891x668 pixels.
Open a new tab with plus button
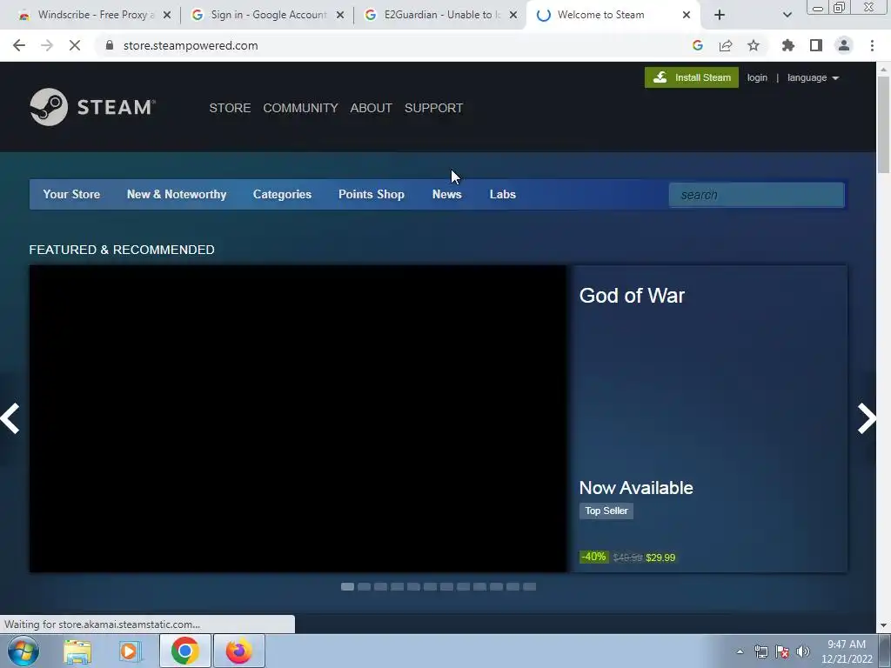720,16
